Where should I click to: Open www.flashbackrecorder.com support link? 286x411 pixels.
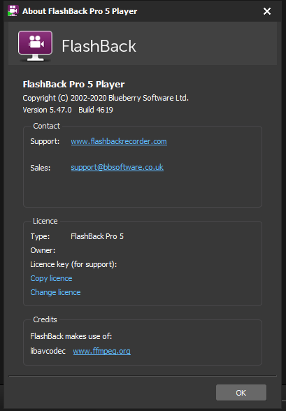[119, 141]
